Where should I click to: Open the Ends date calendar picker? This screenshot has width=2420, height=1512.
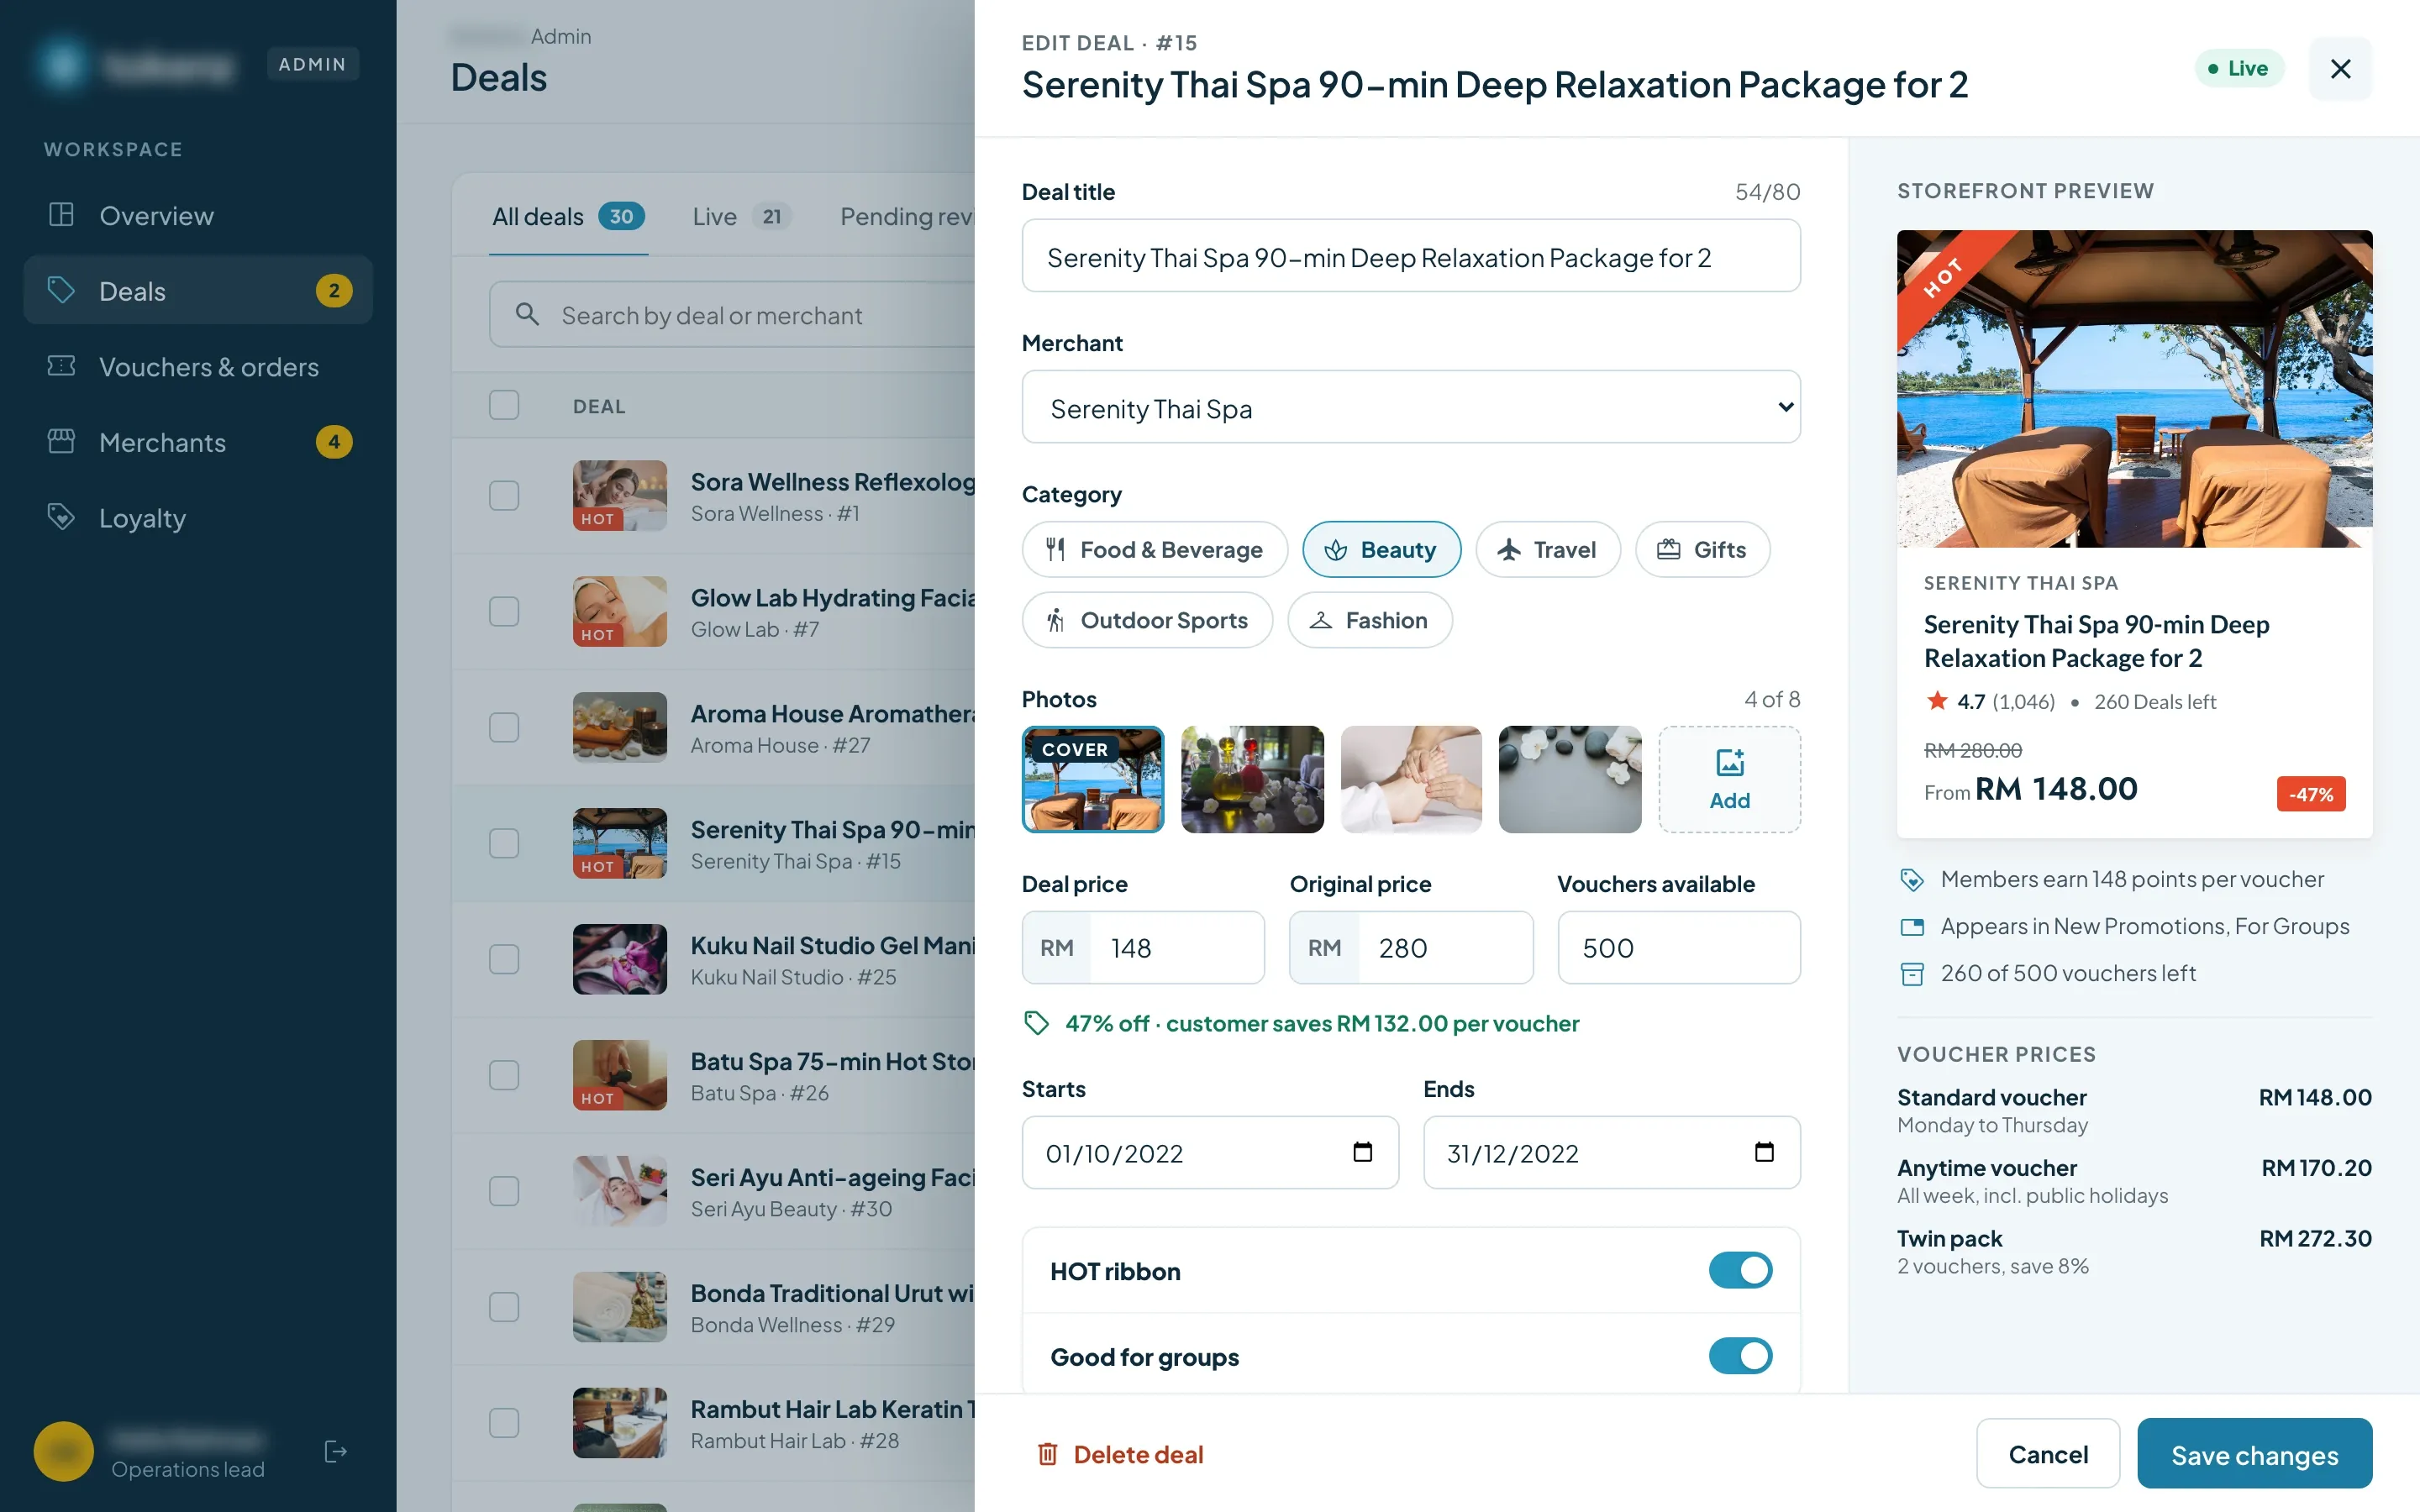point(1764,1152)
